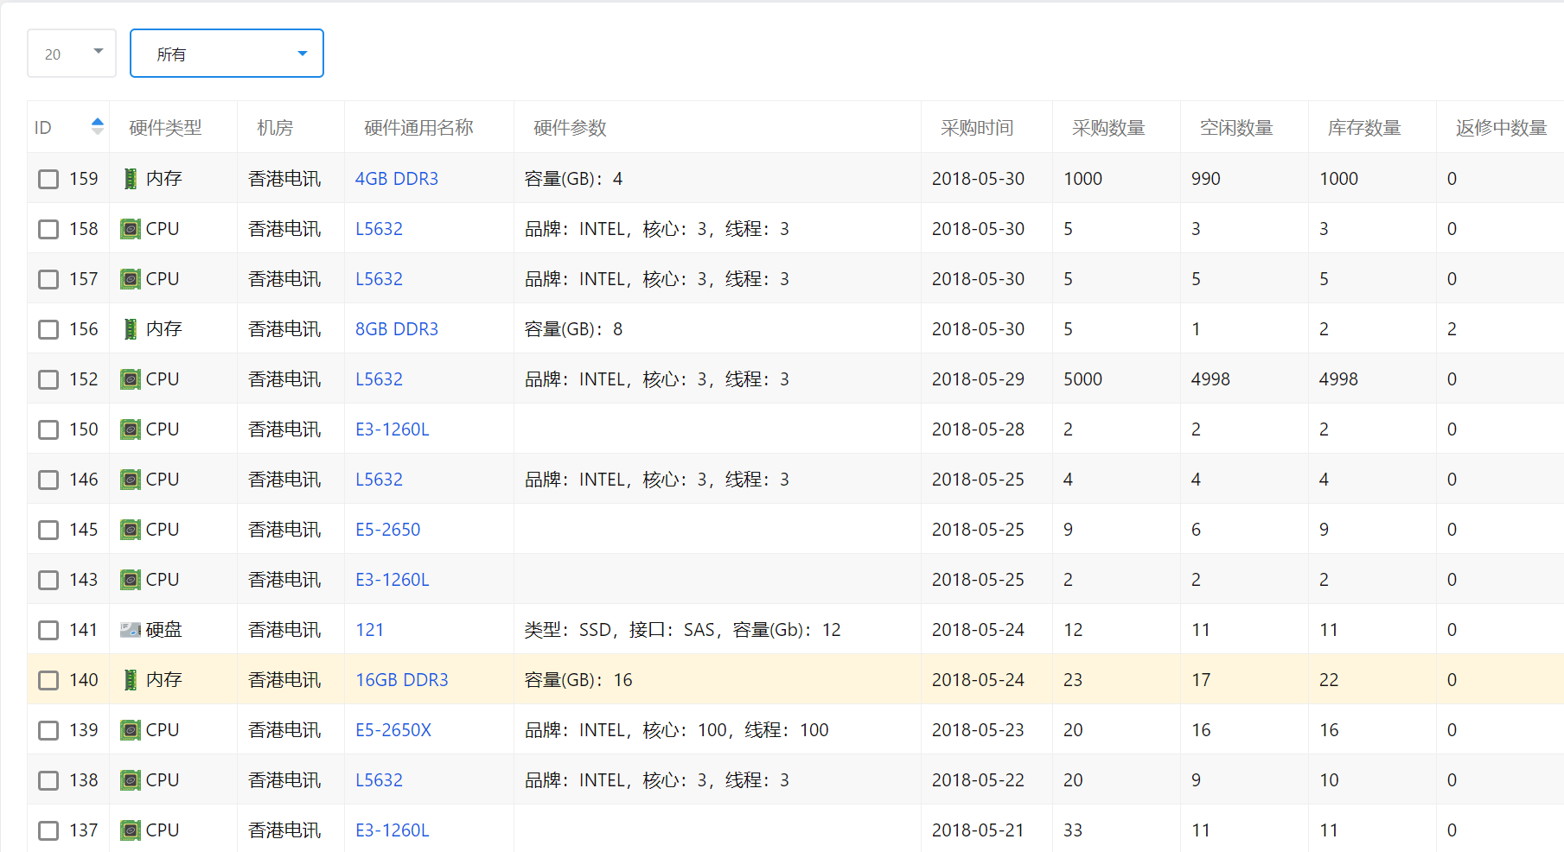The width and height of the screenshot is (1564, 852).
Task: Select row 157 checkbox
Action: click(48, 279)
